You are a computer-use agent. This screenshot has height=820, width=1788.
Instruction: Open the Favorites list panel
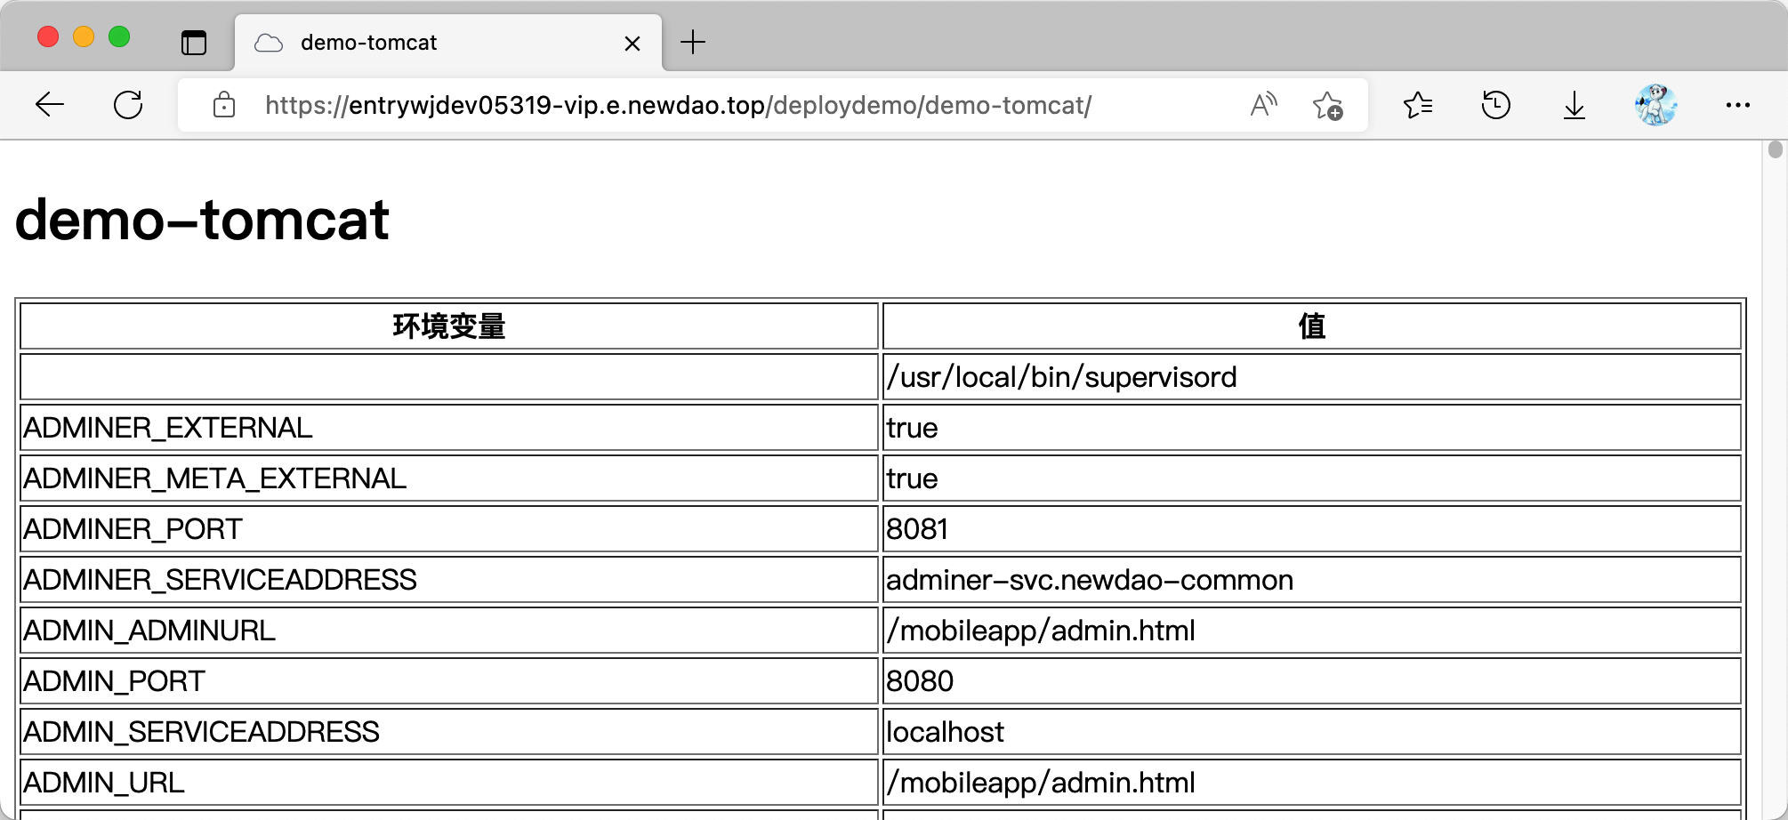pyautogui.click(x=1418, y=105)
